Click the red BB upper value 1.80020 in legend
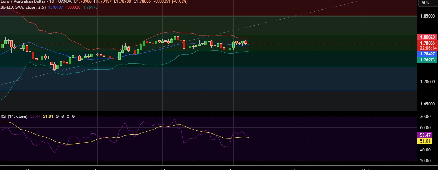438x170 pixels. (x=73, y=7)
